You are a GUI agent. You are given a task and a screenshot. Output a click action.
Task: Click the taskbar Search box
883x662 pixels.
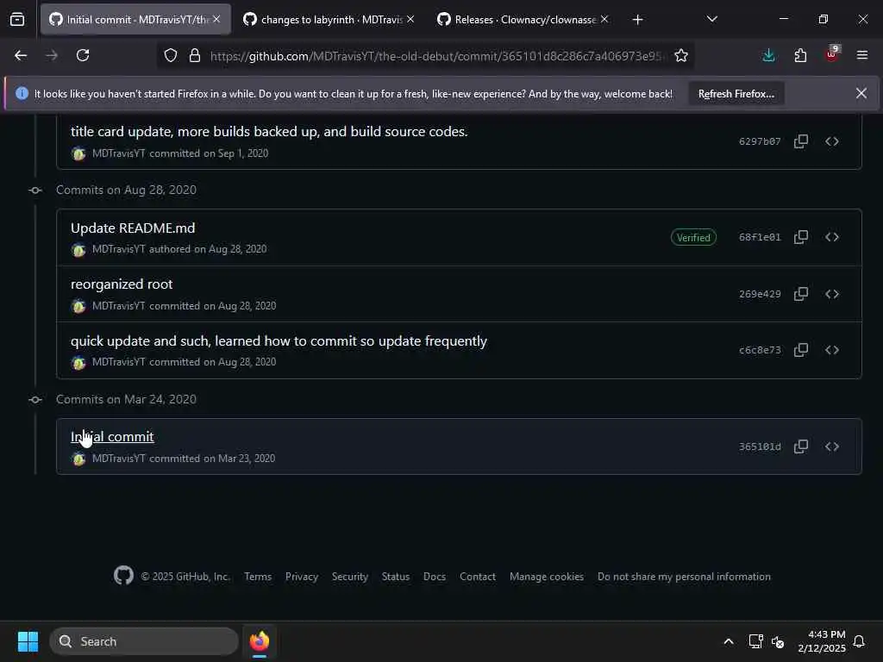pos(144,641)
